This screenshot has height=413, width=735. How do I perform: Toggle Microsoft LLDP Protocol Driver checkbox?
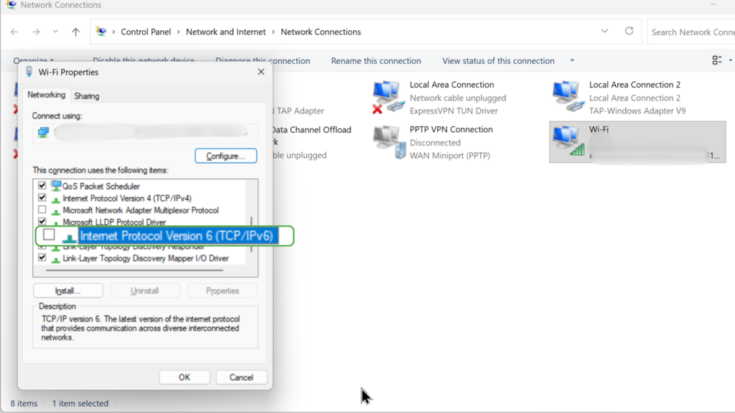coord(42,221)
